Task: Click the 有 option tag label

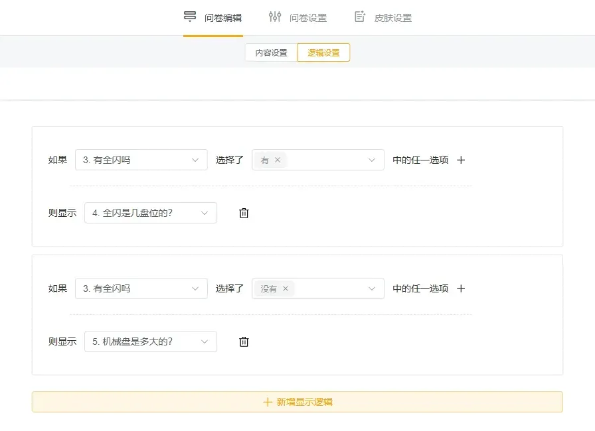Action: (x=265, y=160)
